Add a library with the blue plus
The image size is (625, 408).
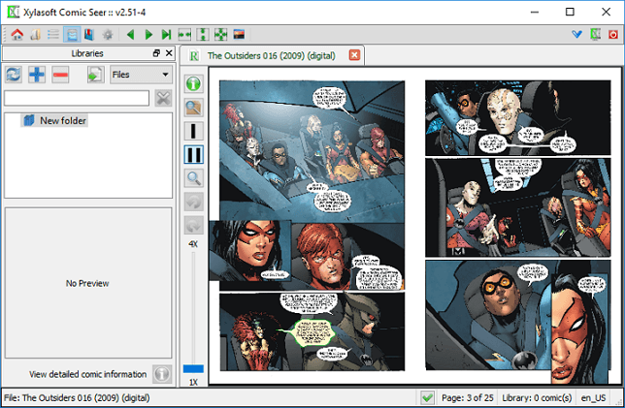click(x=37, y=75)
